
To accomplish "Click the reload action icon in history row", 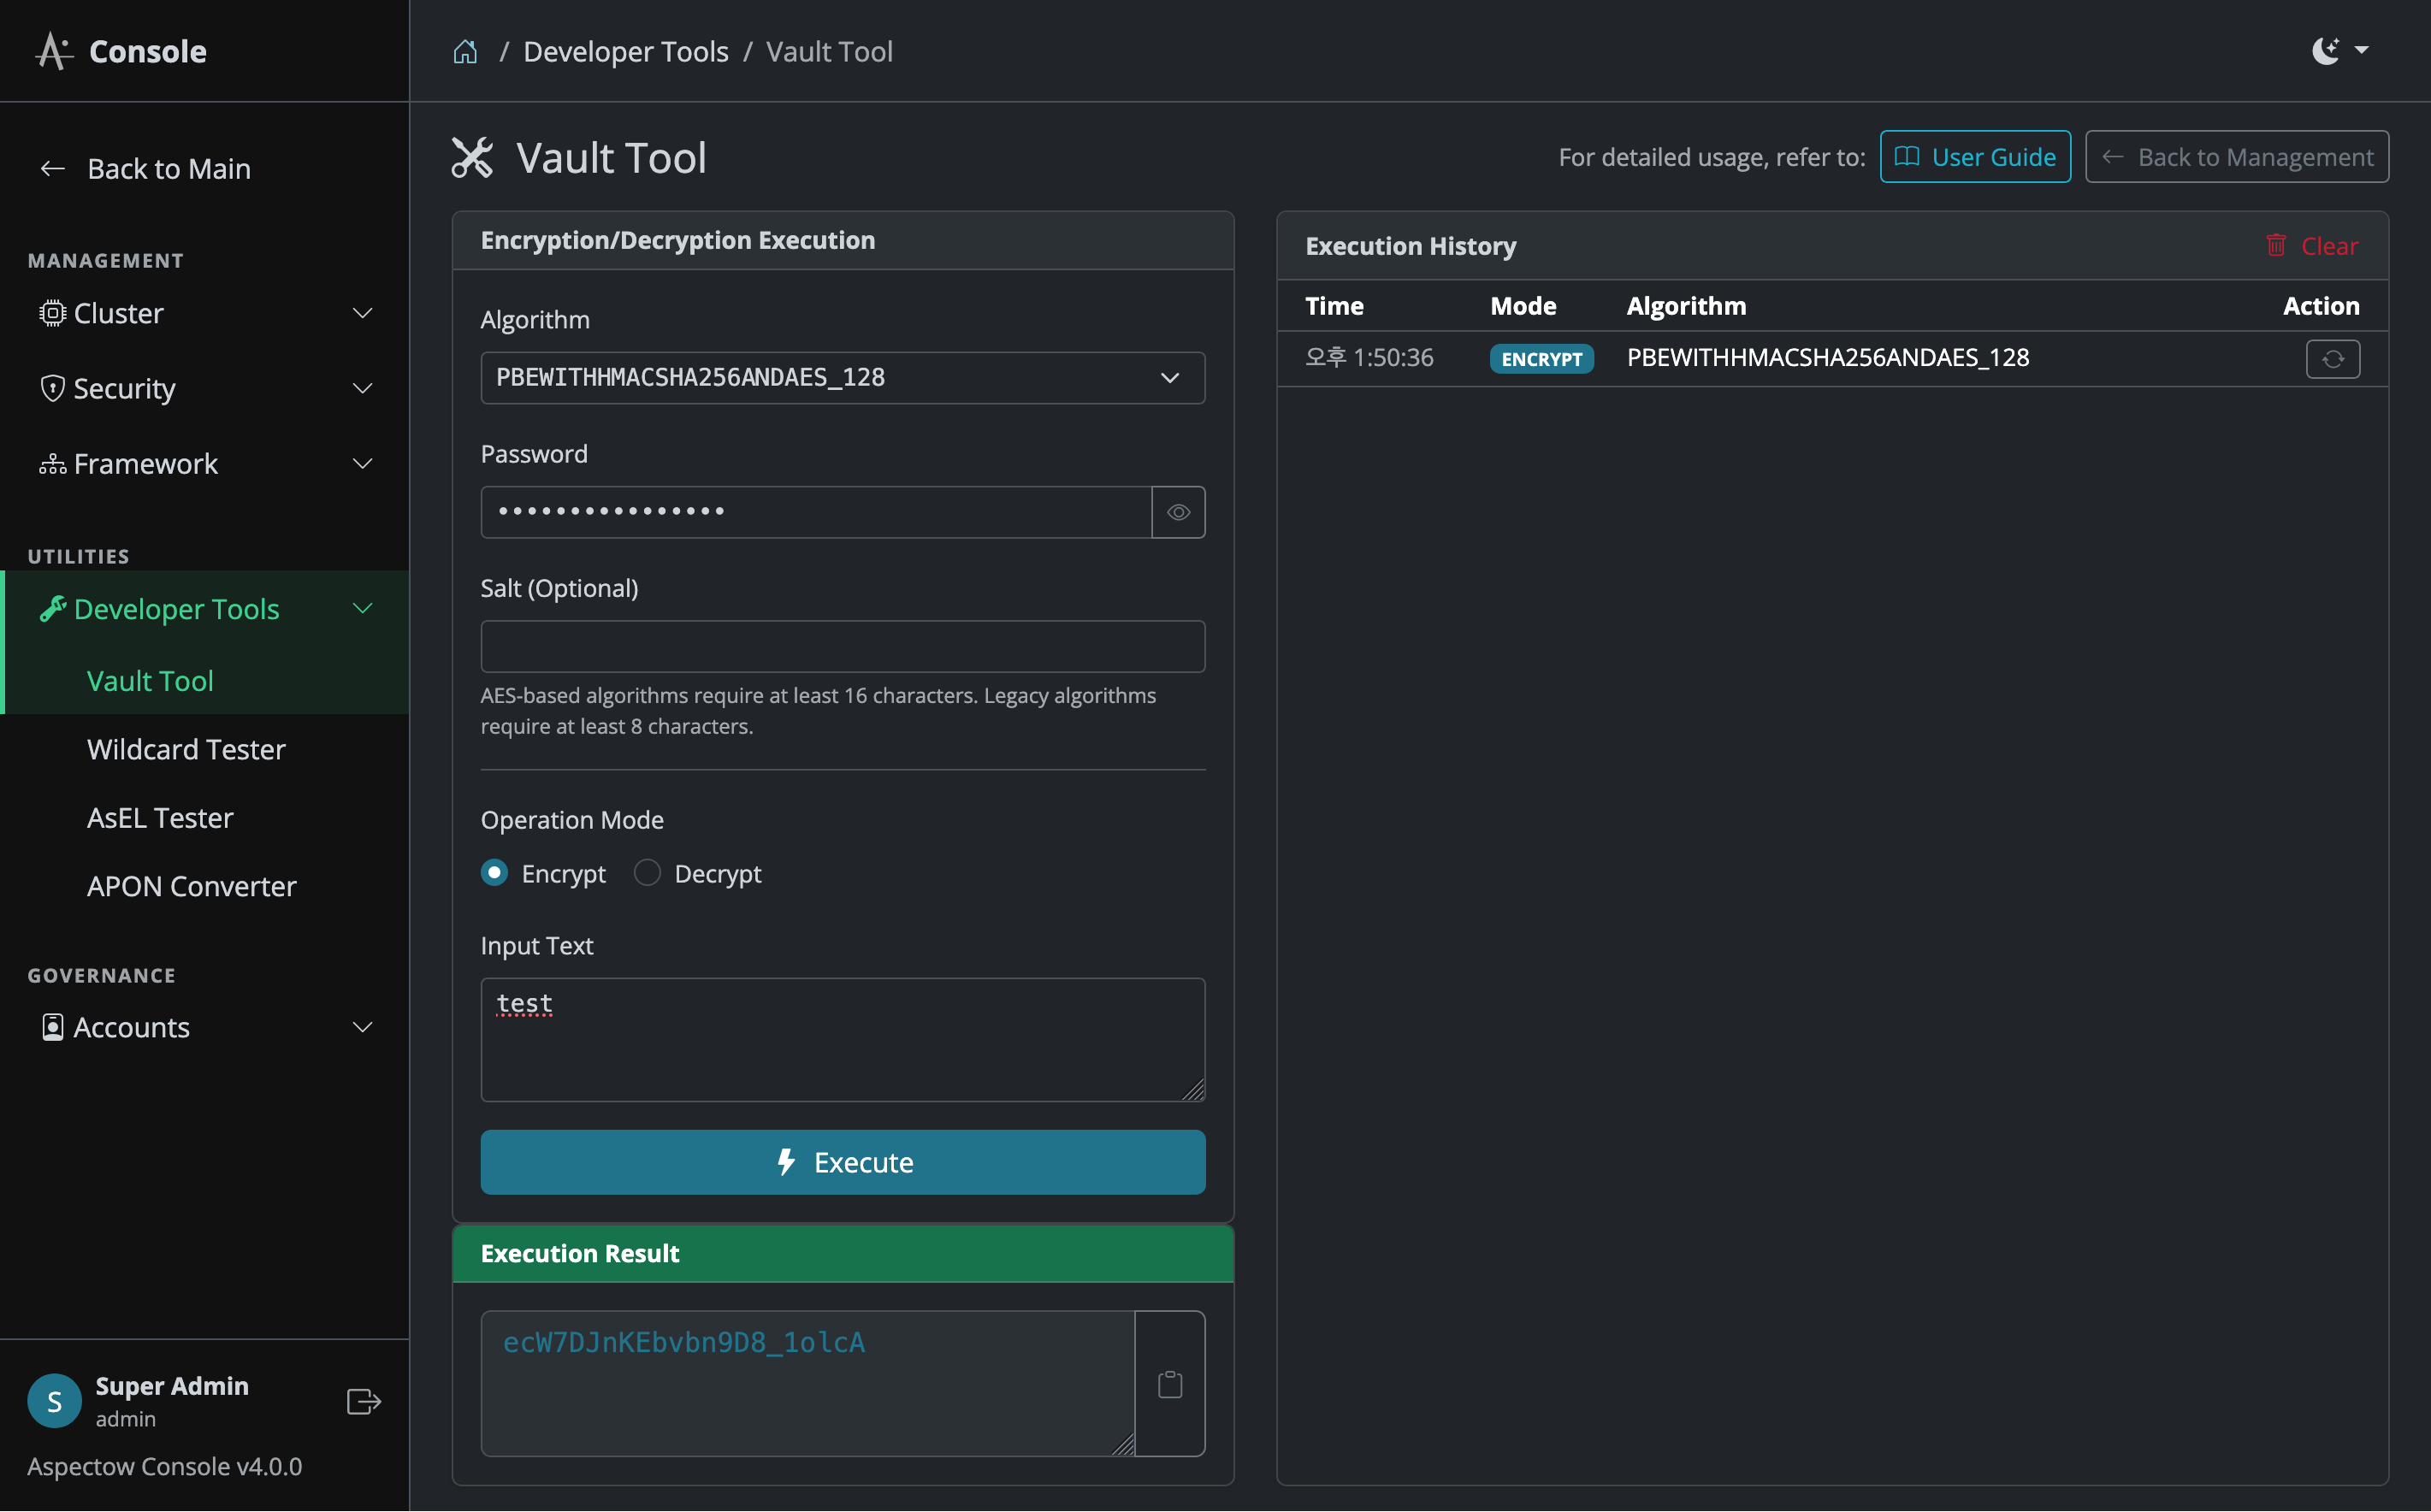I will click(2332, 359).
